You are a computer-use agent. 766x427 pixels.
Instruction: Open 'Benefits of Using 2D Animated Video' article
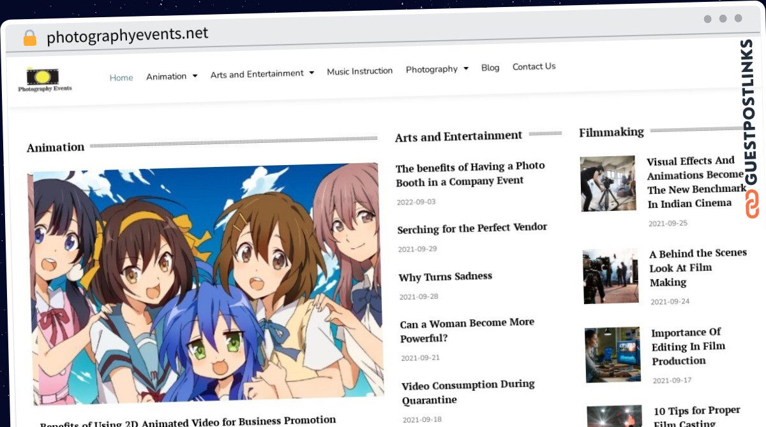pos(188,422)
